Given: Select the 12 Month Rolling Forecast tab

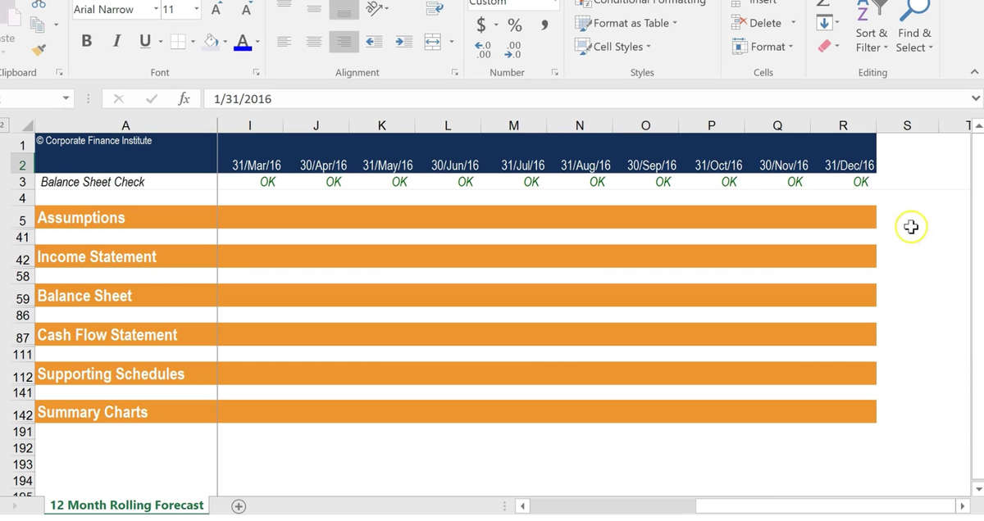Looking at the screenshot, I should [x=126, y=505].
